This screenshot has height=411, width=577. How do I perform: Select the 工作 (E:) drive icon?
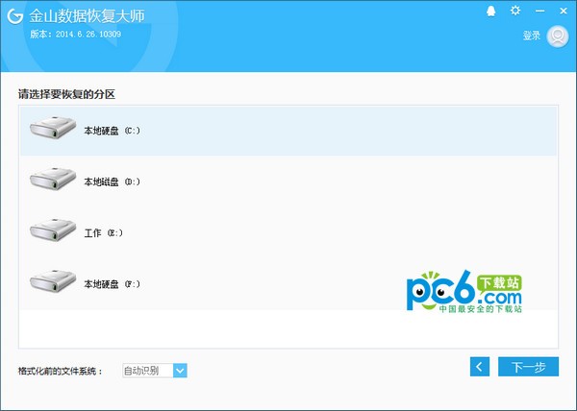coord(53,230)
